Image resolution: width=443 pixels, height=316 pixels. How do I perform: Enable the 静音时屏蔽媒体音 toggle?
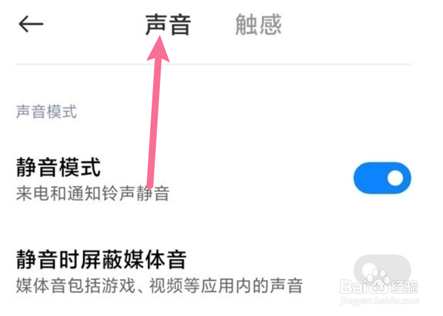pyautogui.click(x=382, y=269)
